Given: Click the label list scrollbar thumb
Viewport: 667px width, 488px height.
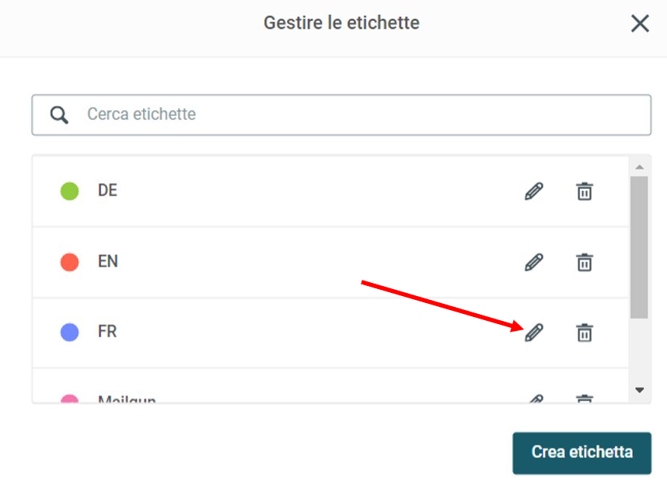Looking at the screenshot, I should click(x=639, y=247).
